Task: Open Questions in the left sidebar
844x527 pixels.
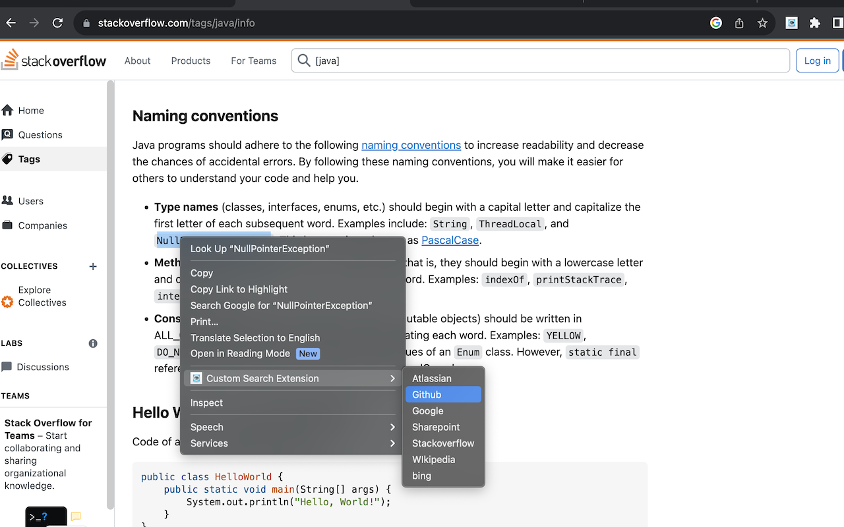Action: coord(40,134)
